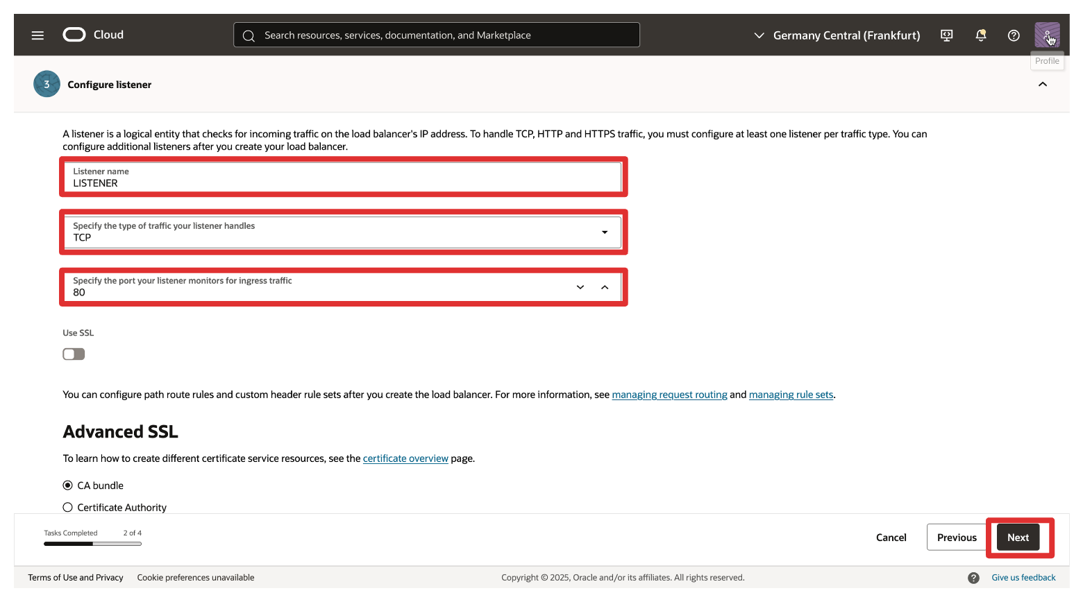Open the Profile avatar menu
This screenshot has height=602, width=1083.
(x=1046, y=35)
